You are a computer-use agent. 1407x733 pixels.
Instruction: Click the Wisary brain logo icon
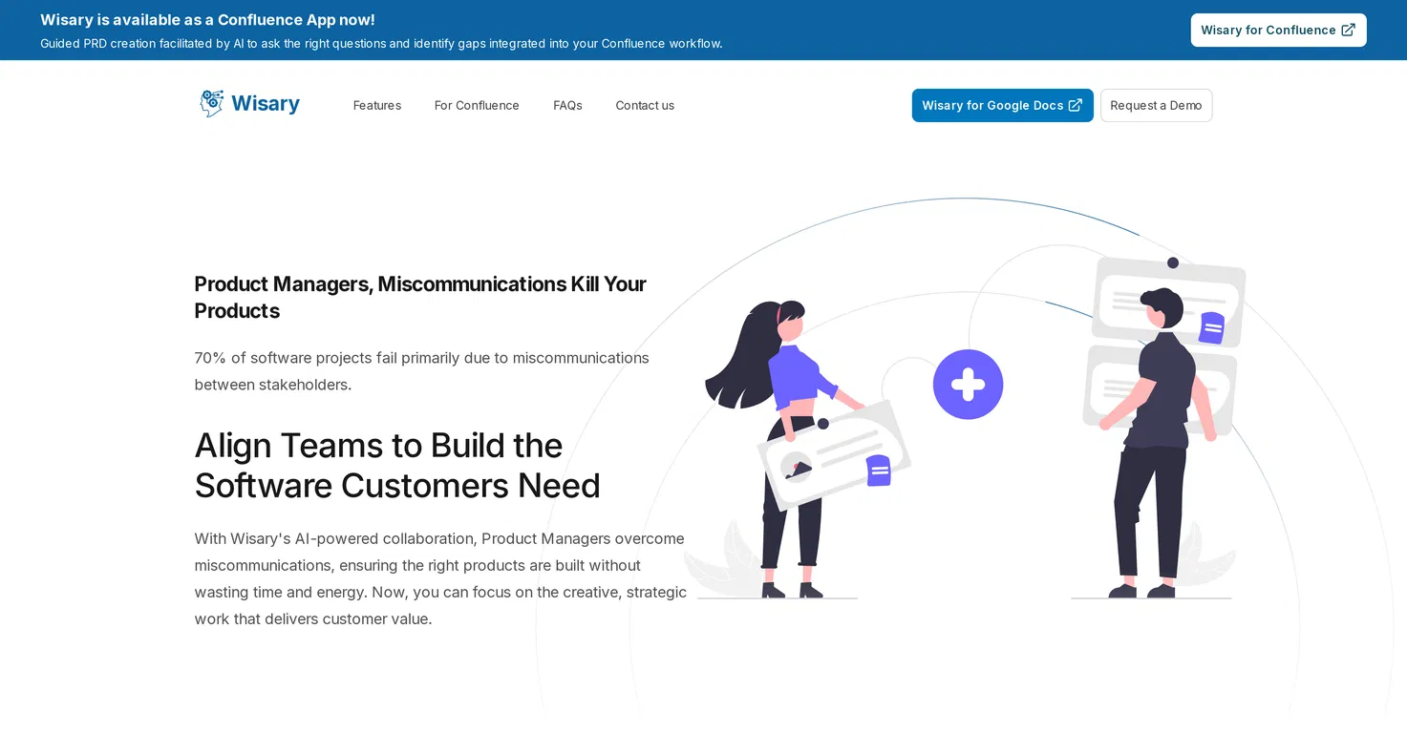(x=211, y=103)
